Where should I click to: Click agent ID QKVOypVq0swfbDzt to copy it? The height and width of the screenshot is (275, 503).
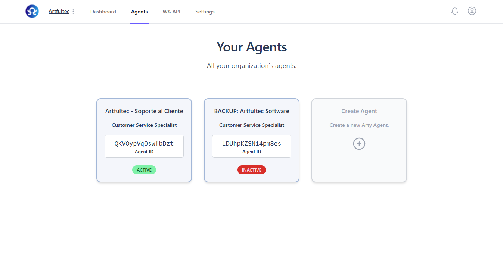click(144, 143)
